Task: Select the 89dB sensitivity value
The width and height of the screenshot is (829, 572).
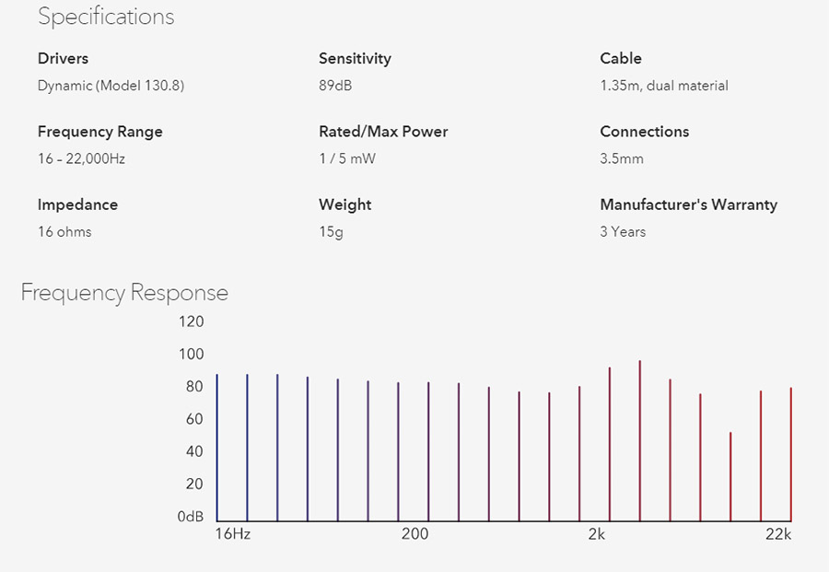Action: pos(335,86)
